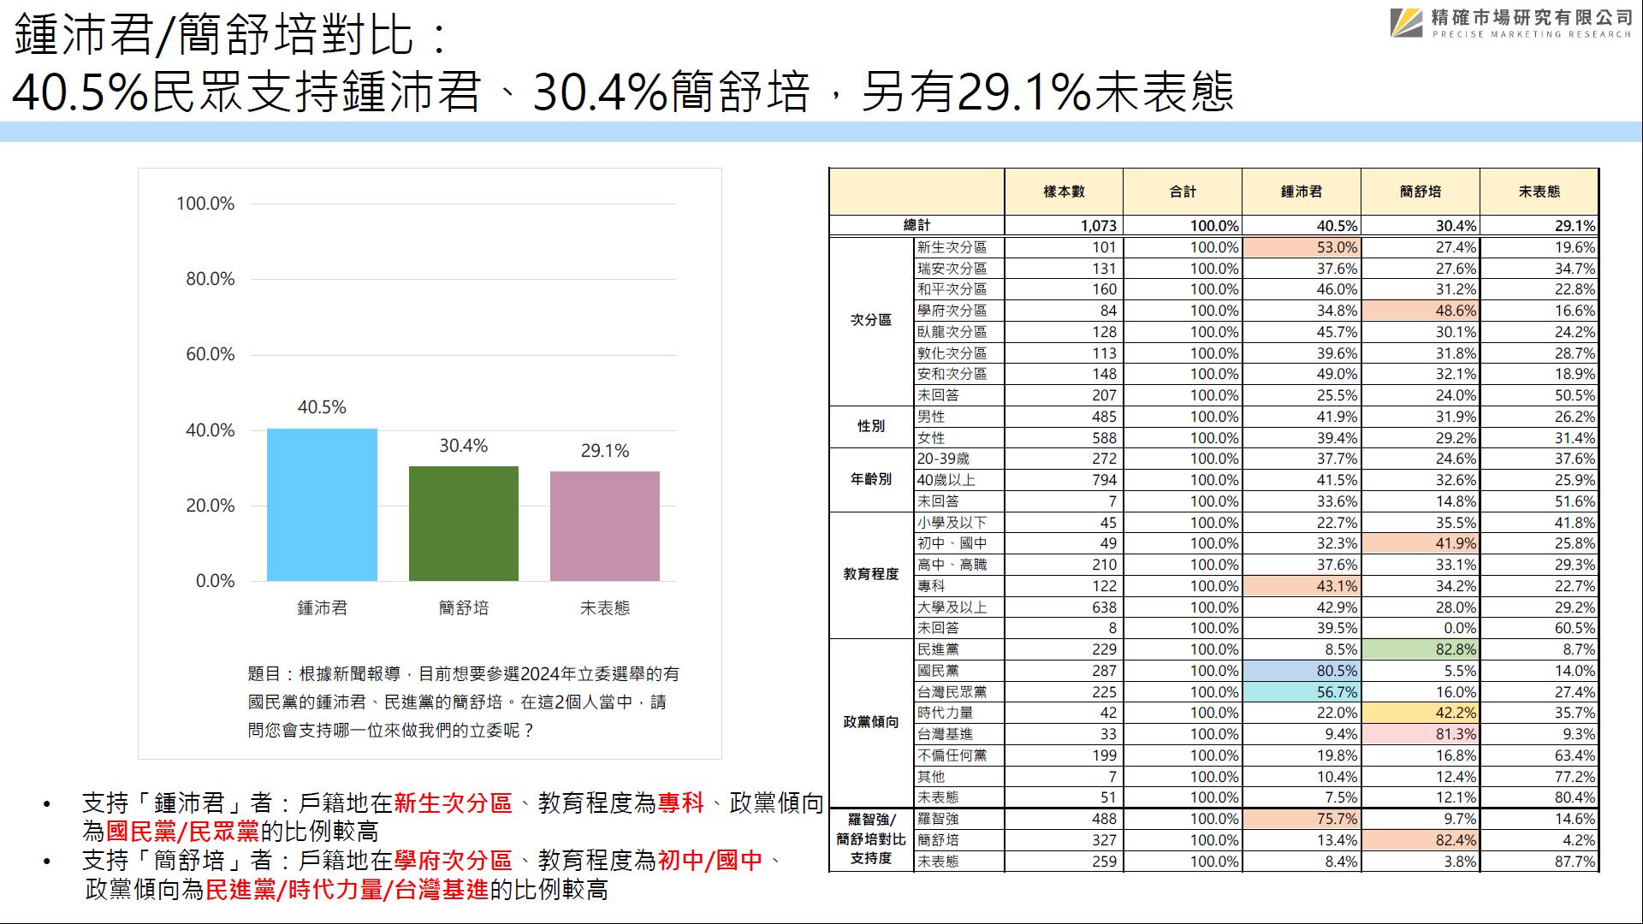Click the red 學府次分區 text in bullet
The image size is (1643, 924).
coord(453,860)
